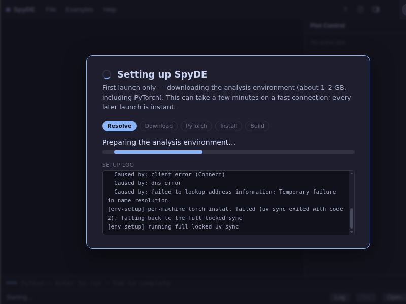Select the Install step pill

pyautogui.click(x=229, y=126)
